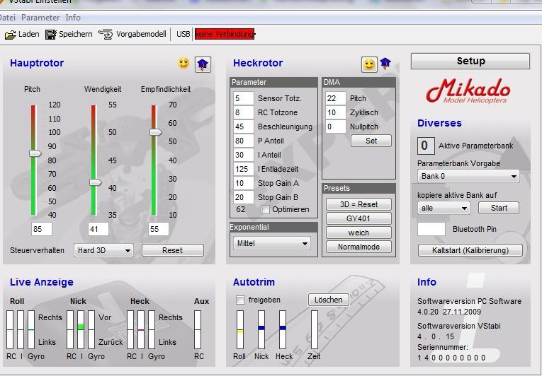Click the serial number 1400000000 text

[x=451, y=358]
